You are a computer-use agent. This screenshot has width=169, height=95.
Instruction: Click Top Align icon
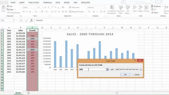point(53,7)
